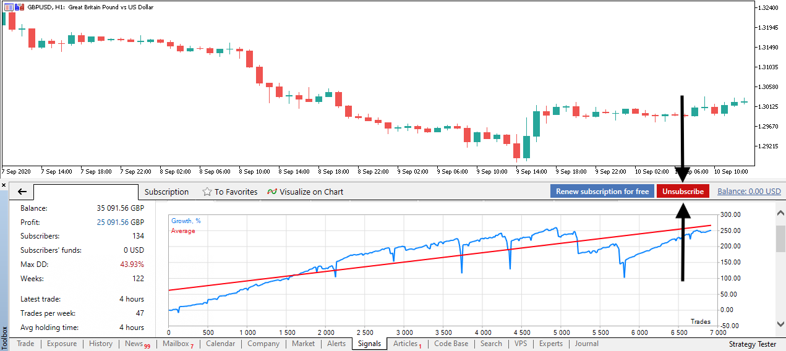Click the Avg holding time value 4 hours
This screenshot has height=351, width=786.
(130, 328)
